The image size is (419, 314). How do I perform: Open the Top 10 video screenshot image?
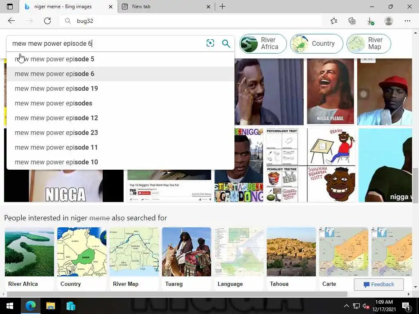coord(169,186)
